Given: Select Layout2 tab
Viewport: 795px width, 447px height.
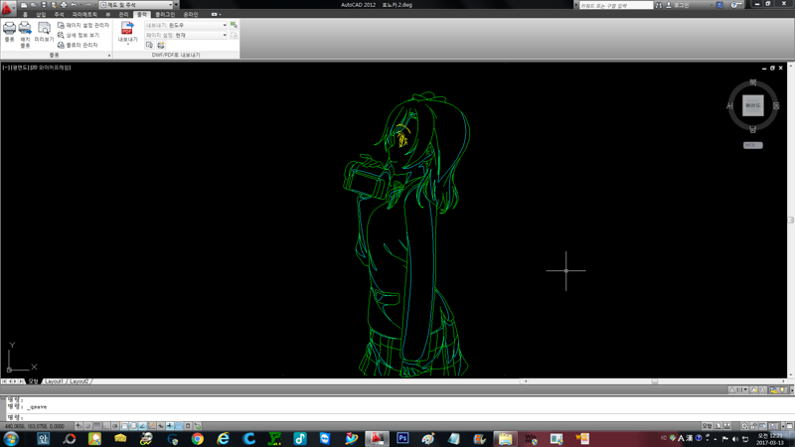Looking at the screenshot, I should pyautogui.click(x=79, y=381).
